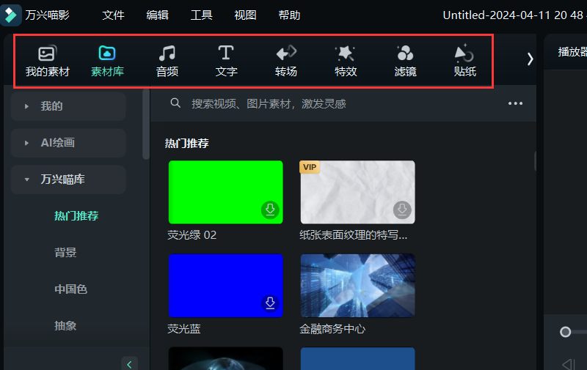Image resolution: width=587 pixels, height=370 pixels.
Task: Open the 转场 transitions tab
Action: [286, 62]
